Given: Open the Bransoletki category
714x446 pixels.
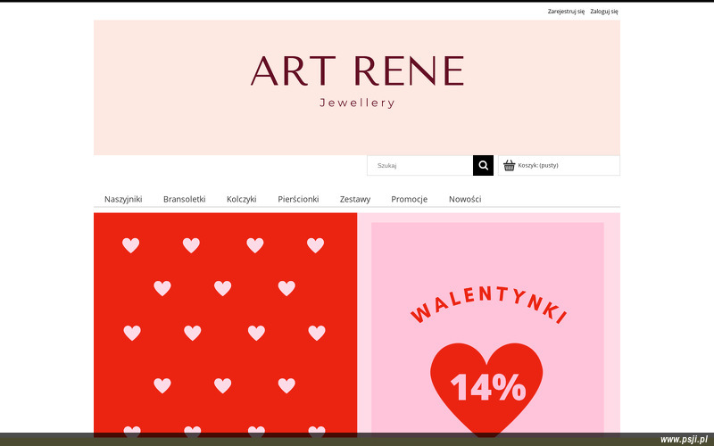Looking at the screenshot, I should [x=185, y=199].
